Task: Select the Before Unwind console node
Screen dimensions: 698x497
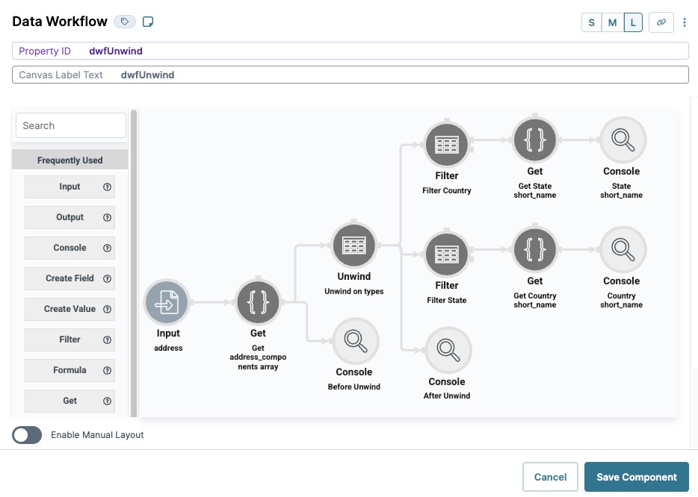Action: click(x=355, y=341)
